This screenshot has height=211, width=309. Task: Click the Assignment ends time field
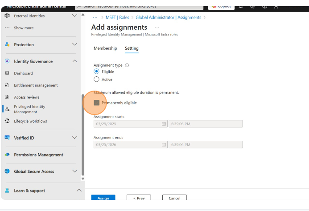206,144
